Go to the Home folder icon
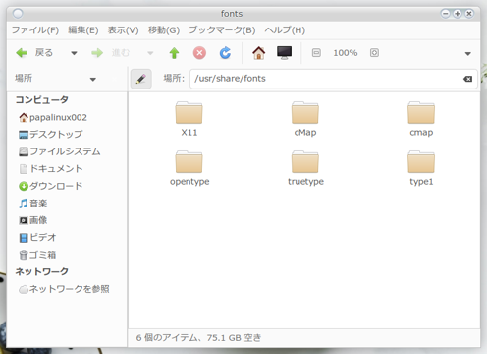Screen dimensions: 487x354 point(258,53)
